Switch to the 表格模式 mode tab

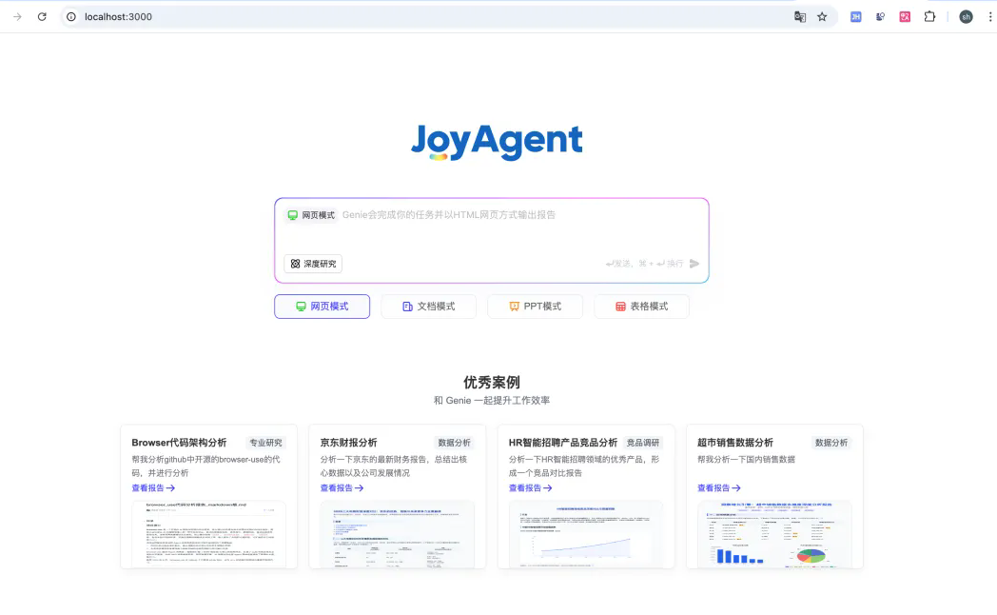click(x=641, y=307)
